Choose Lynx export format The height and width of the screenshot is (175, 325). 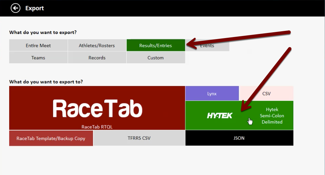click(212, 93)
